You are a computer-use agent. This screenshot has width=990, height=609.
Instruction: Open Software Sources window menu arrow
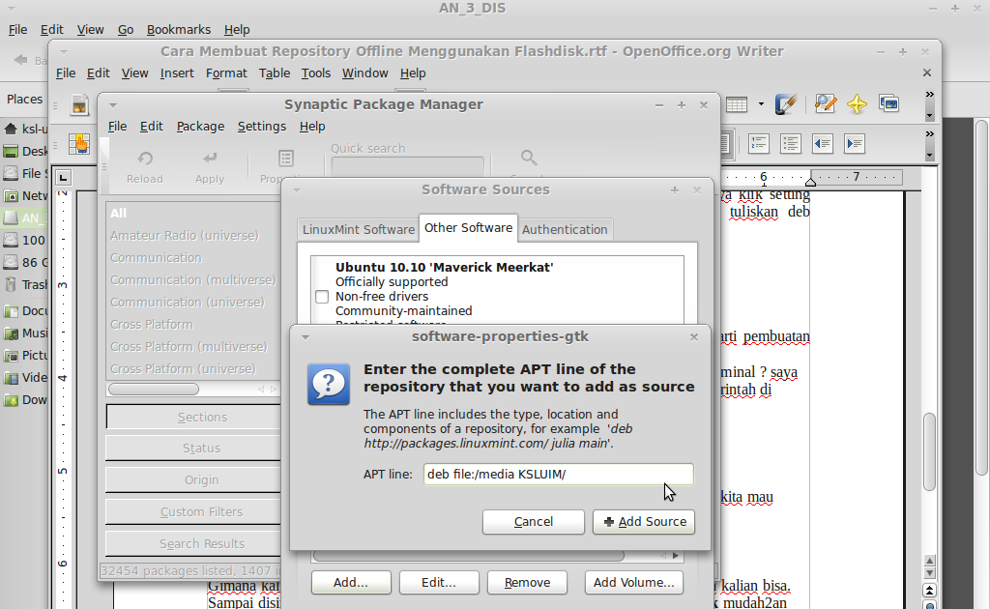[x=297, y=190]
